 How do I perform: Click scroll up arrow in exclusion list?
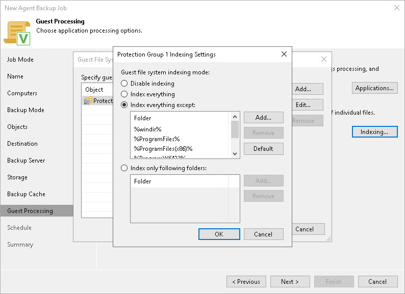[235, 117]
